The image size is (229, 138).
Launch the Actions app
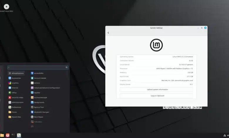point(36,83)
